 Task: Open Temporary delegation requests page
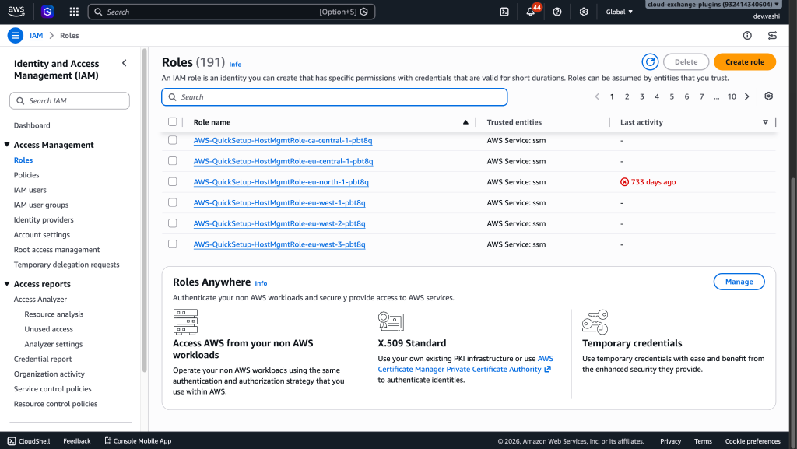[67, 265]
